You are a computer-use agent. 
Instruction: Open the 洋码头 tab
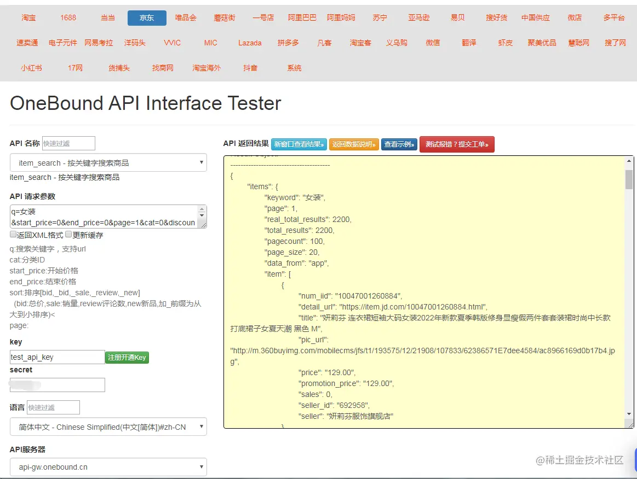pyautogui.click(x=135, y=43)
